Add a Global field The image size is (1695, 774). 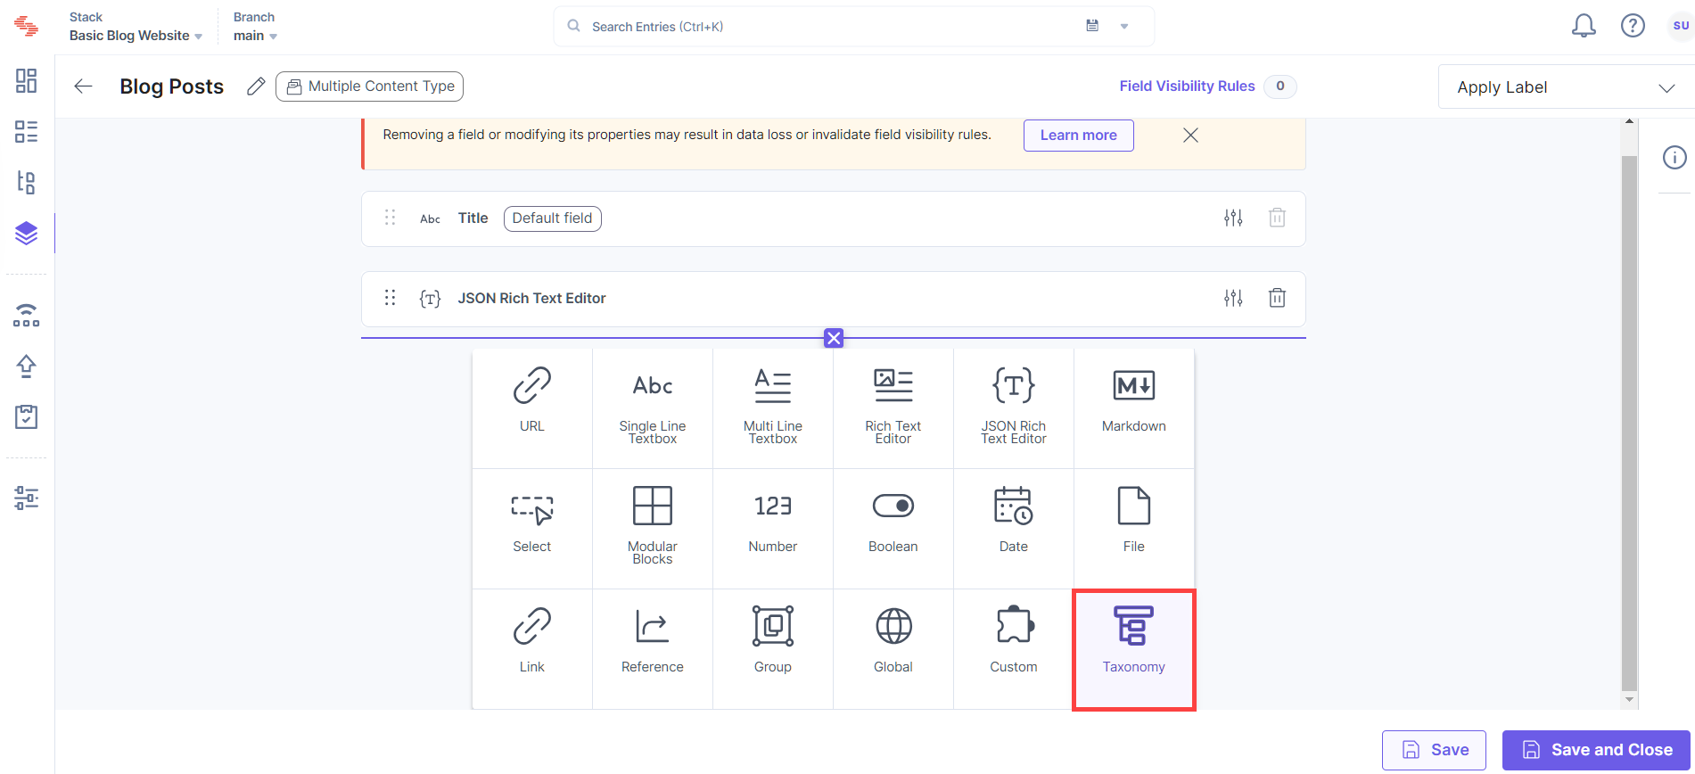coord(893,649)
